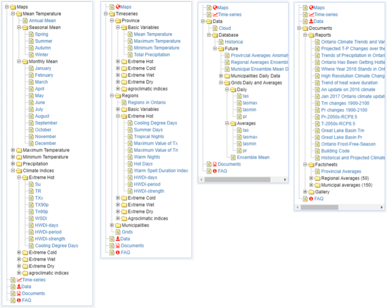Expand the Precipitation folder in Maps tree
The width and height of the screenshot is (387, 308).
tap(13, 164)
